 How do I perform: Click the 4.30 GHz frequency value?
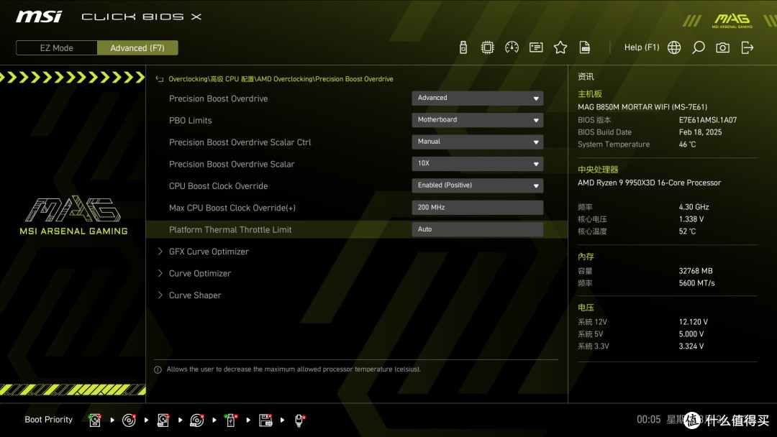(694, 207)
